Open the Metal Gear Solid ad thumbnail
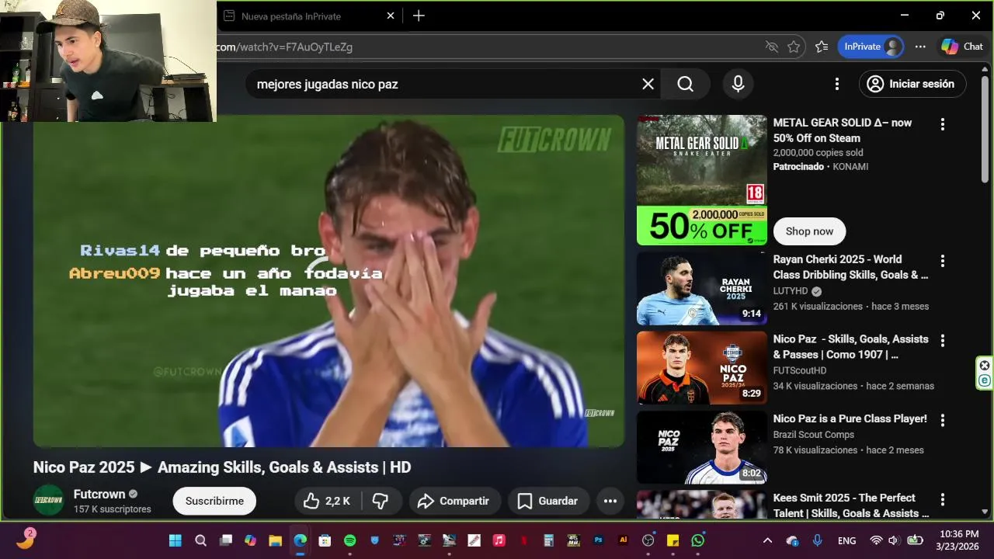 (x=702, y=180)
